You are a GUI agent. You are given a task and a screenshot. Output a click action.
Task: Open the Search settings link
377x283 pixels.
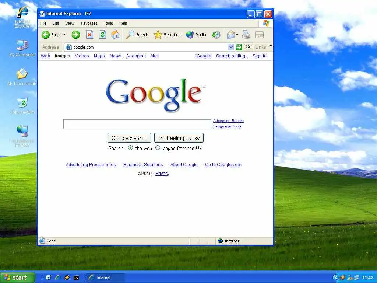pyautogui.click(x=232, y=56)
